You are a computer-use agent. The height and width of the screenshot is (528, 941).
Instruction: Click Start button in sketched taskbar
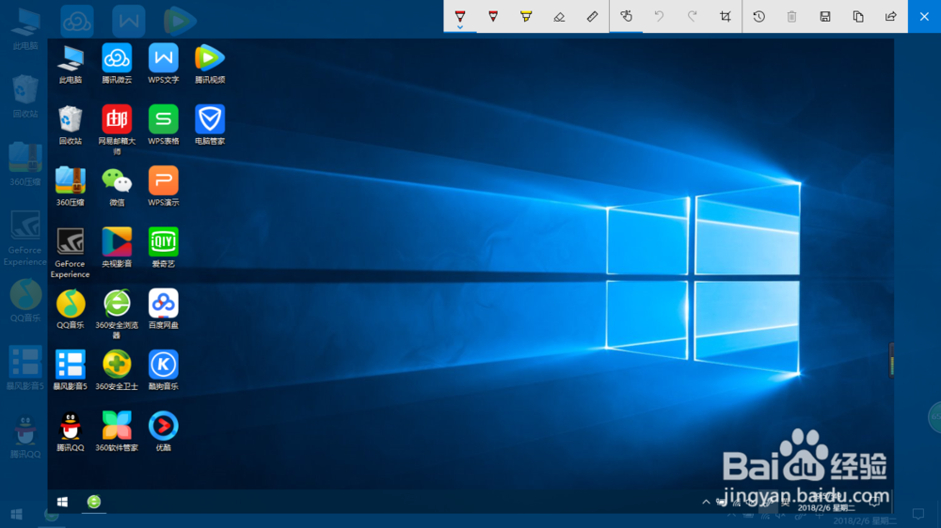(x=62, y=502)
